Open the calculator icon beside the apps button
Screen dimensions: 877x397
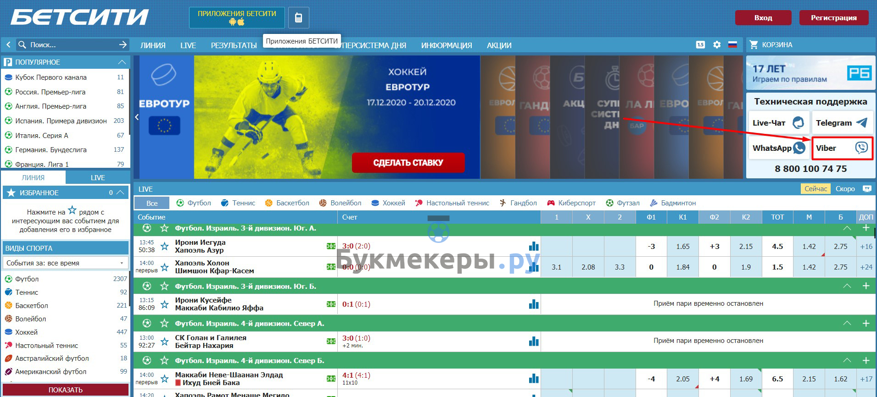pos(298,18)
